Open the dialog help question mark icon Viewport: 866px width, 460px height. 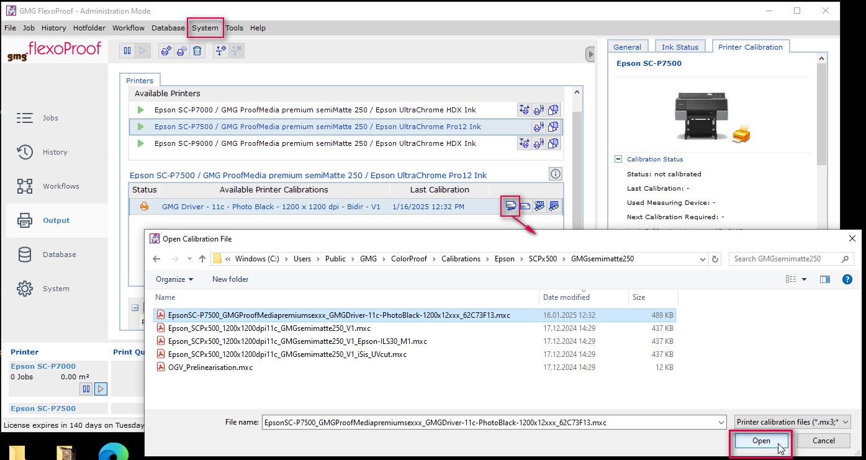coord(847,279)
